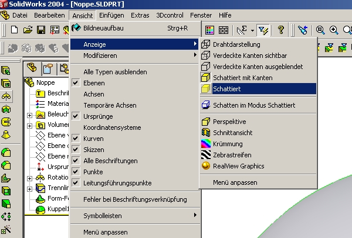Click the mirror arrows icon in sidebar

click(x=6, y=216)
